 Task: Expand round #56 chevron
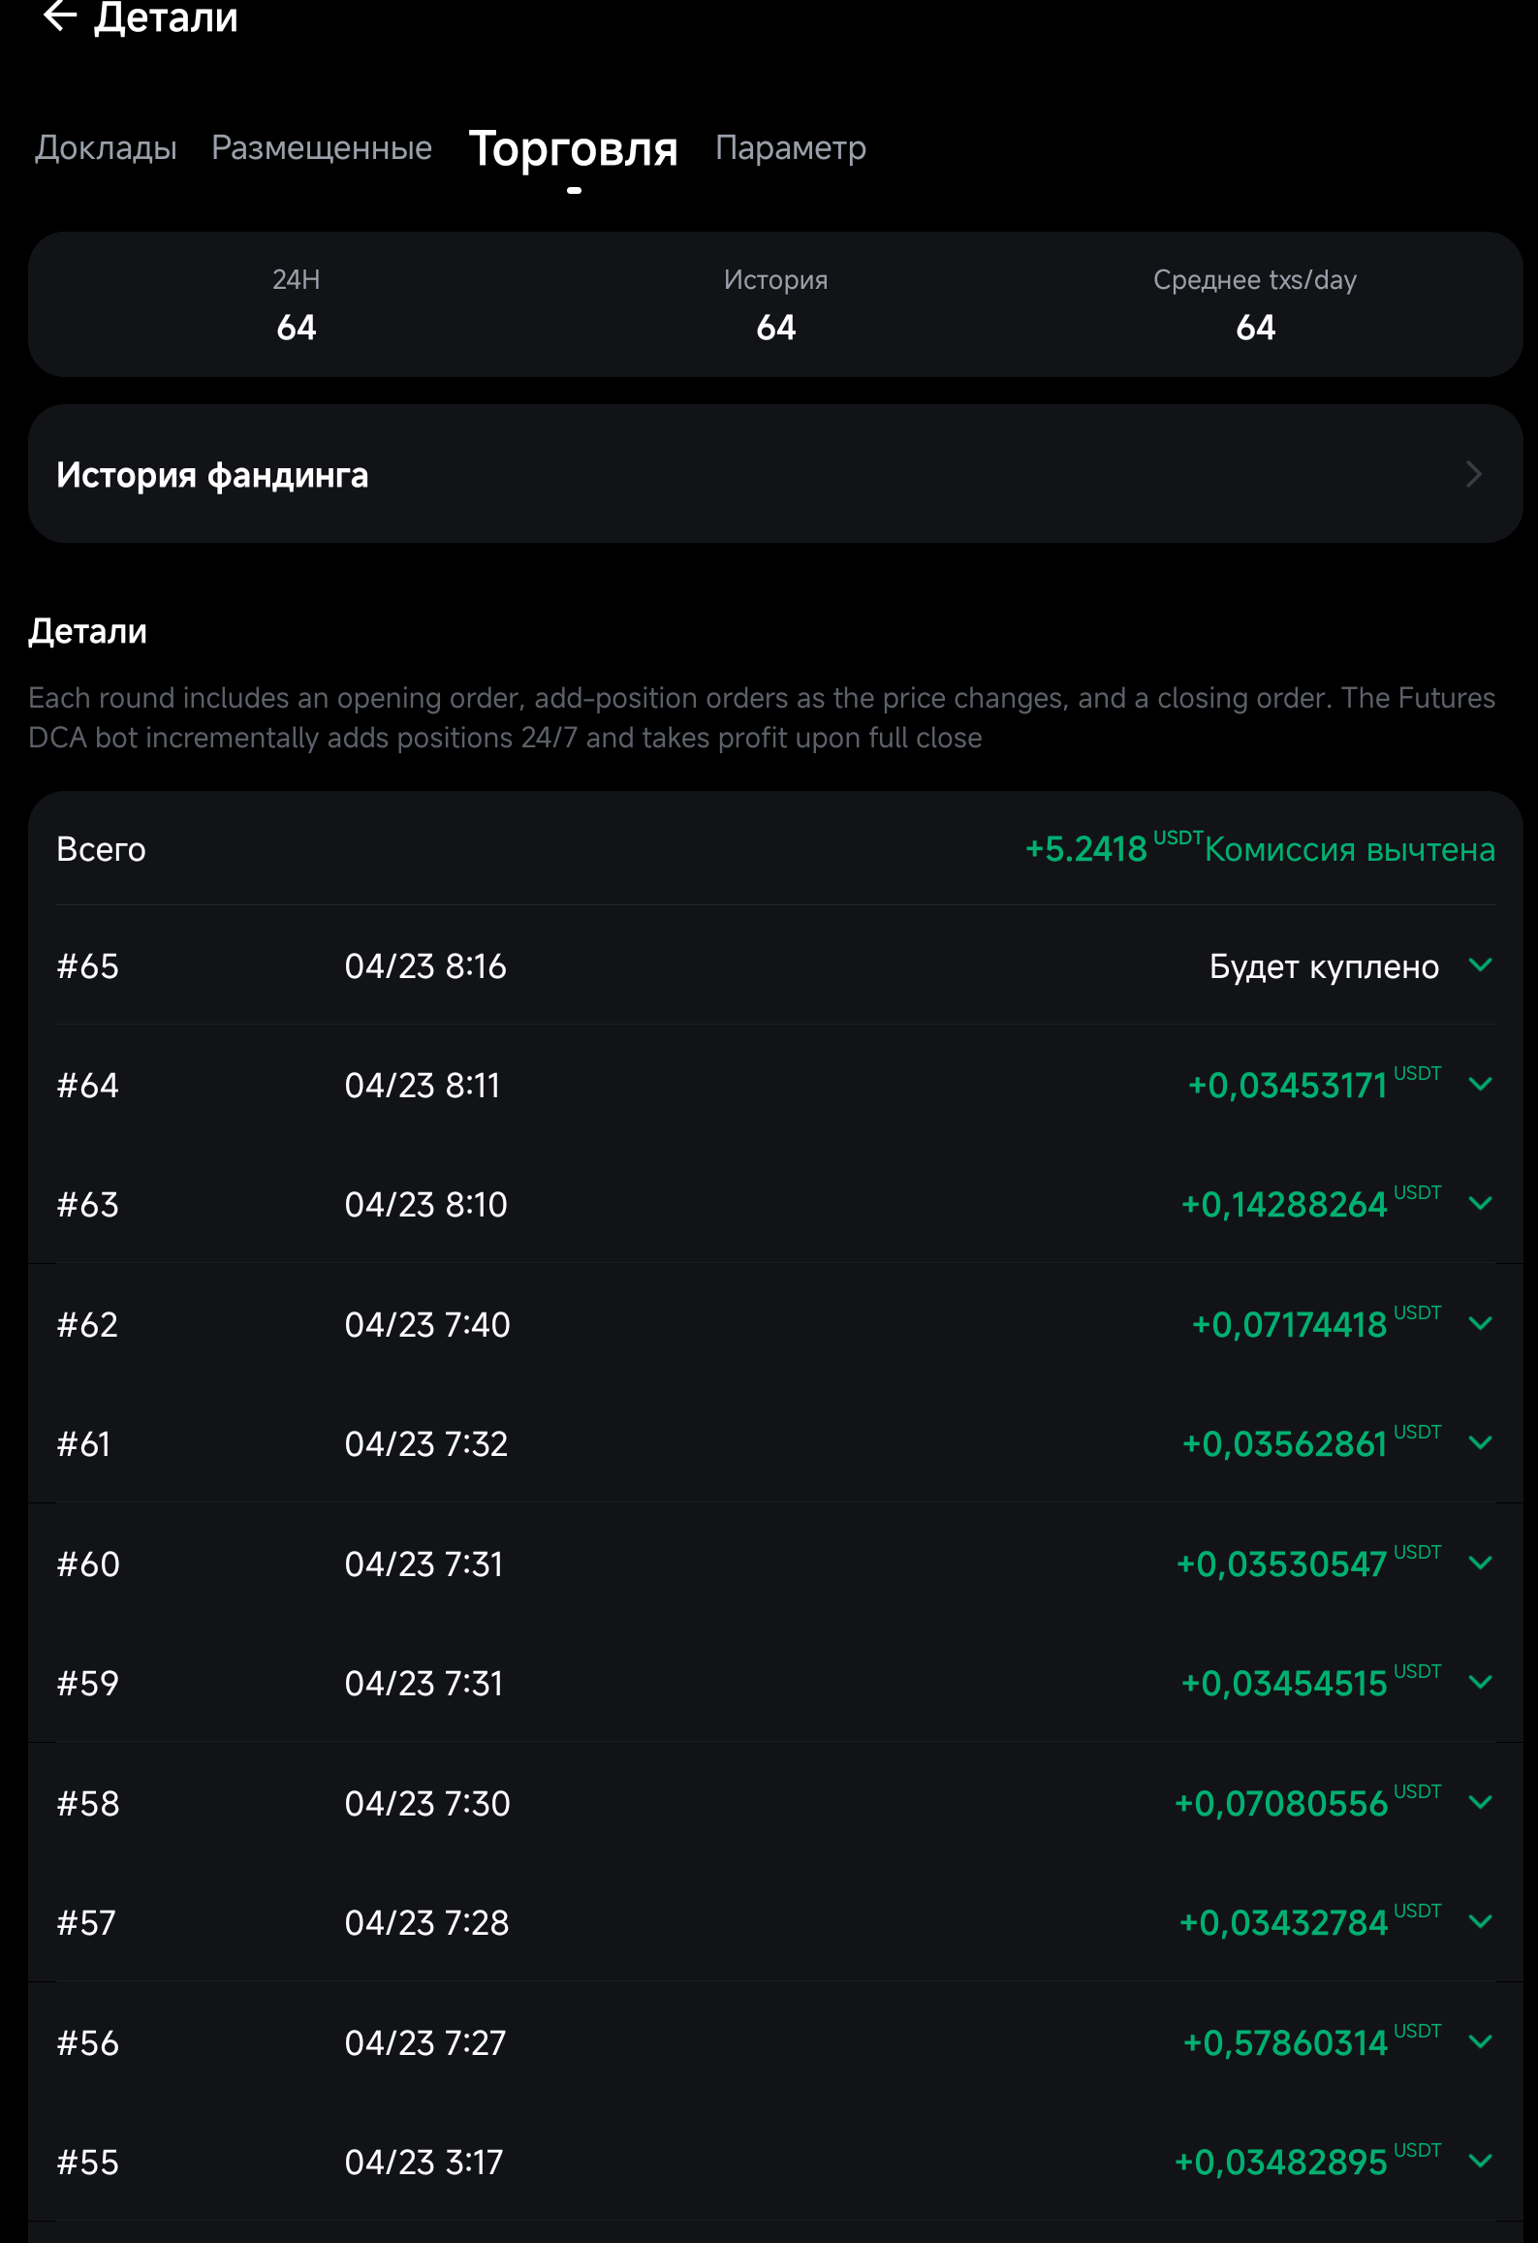1480,2042
